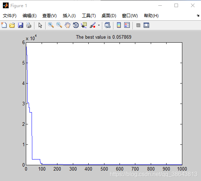The image size is (201, 181).
Task: Open the 文件(F) menu
Action: pyautogui.click(x=10, y=16)
